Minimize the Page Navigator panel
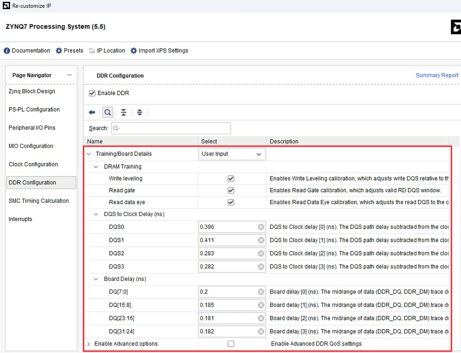 69,75
